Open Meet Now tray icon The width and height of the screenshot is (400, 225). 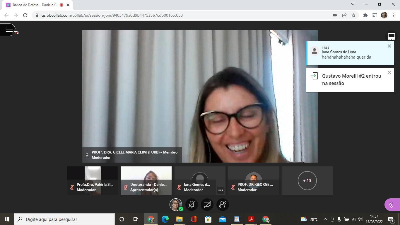pyautogui.click(x=332, y=219)
